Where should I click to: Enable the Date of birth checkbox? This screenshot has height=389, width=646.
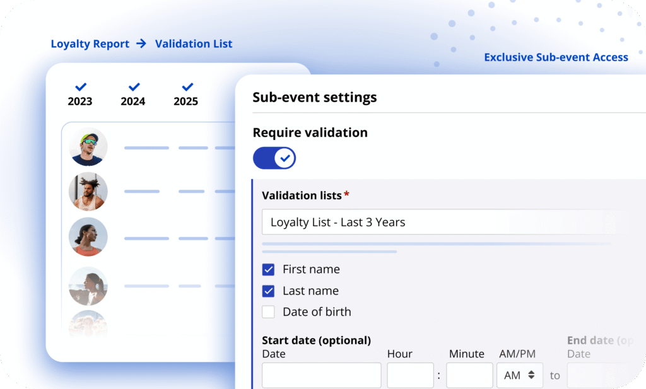click(x=269, y=311)
